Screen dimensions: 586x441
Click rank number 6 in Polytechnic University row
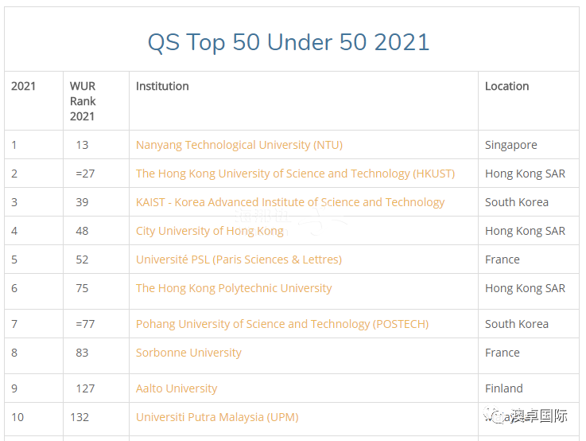click(x=14, y=288)
